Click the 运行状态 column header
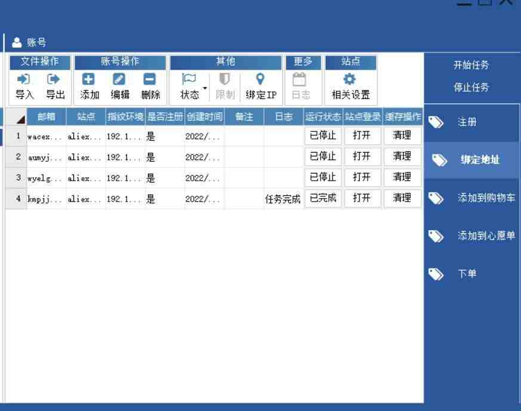The width and height of the screenshot is (521, 411). 323,117
